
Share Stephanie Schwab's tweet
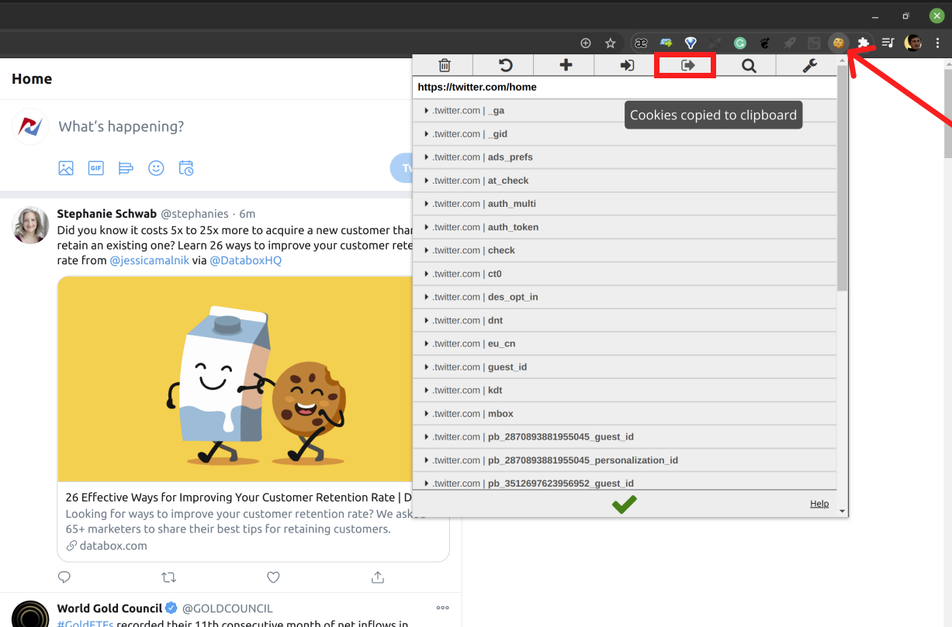[378, 577]
